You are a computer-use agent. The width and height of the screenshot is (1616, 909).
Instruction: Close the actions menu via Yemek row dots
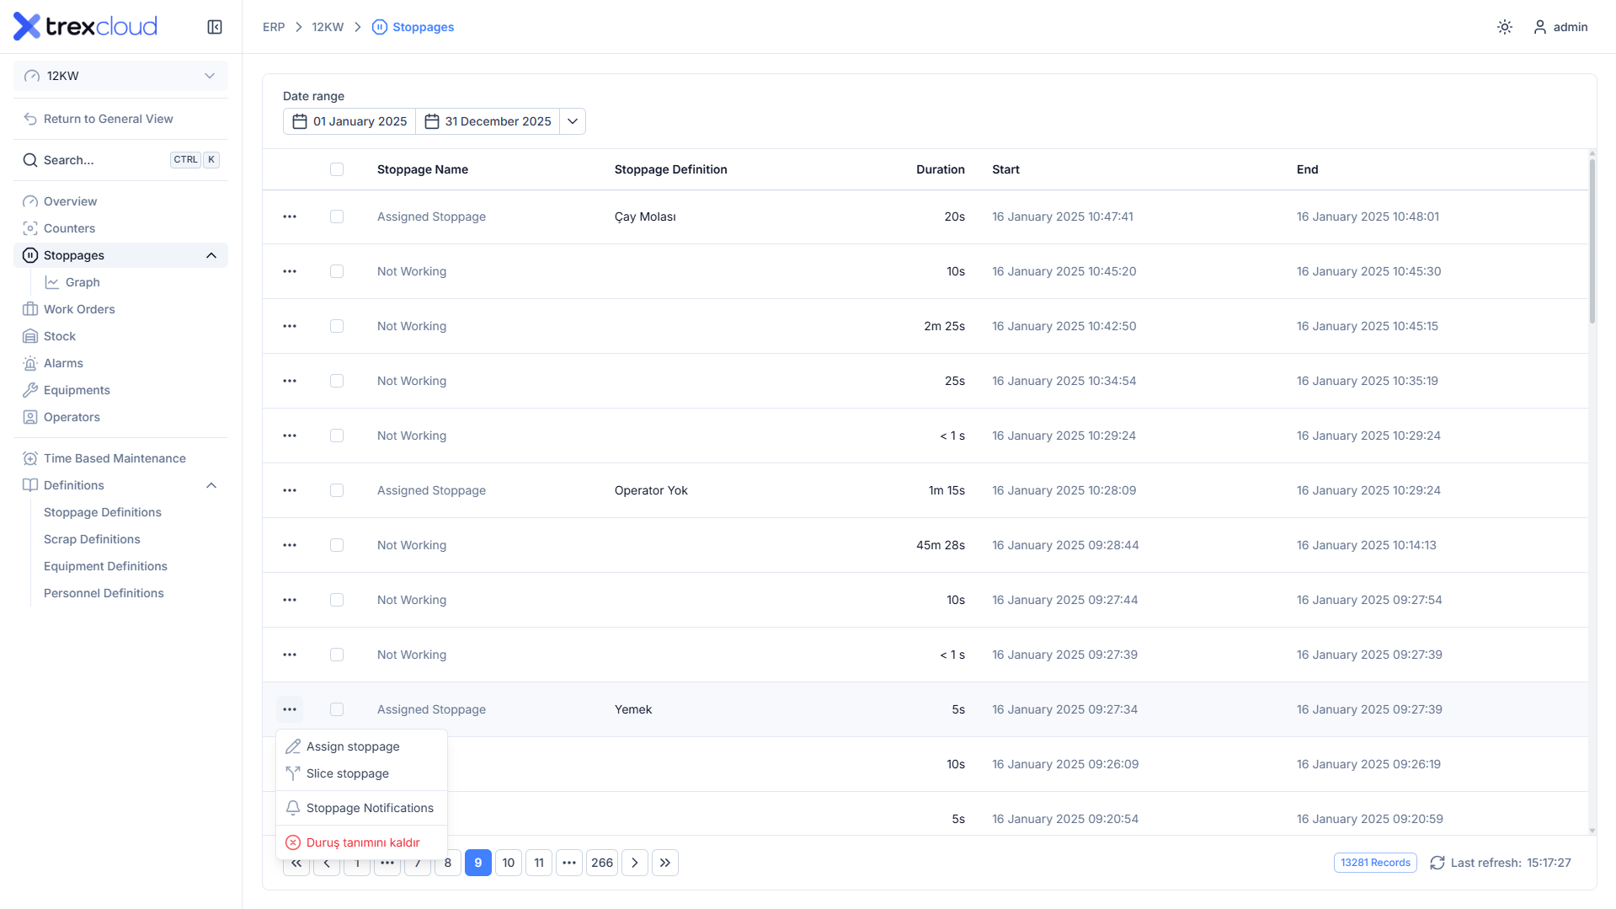click(x=290, y=709)
